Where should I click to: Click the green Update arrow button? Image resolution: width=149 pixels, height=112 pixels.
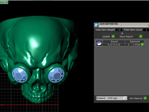coord(113,36)
